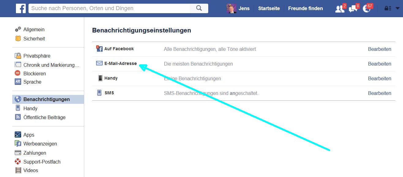Open Apps settings
Viewport: 403px width, 177px height.
coord(29,135)
